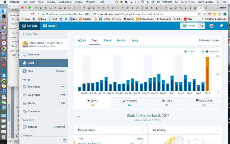Open Spotlight search in the menu bar
230x144 pixels.
(x=218, y=2)
